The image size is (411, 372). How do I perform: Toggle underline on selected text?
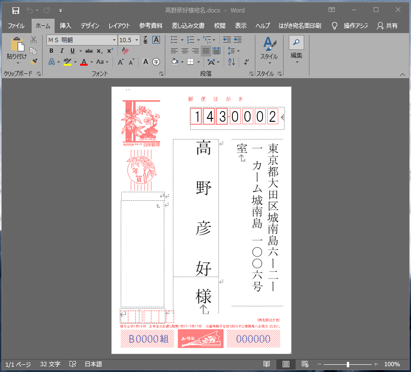pos(72,51)
